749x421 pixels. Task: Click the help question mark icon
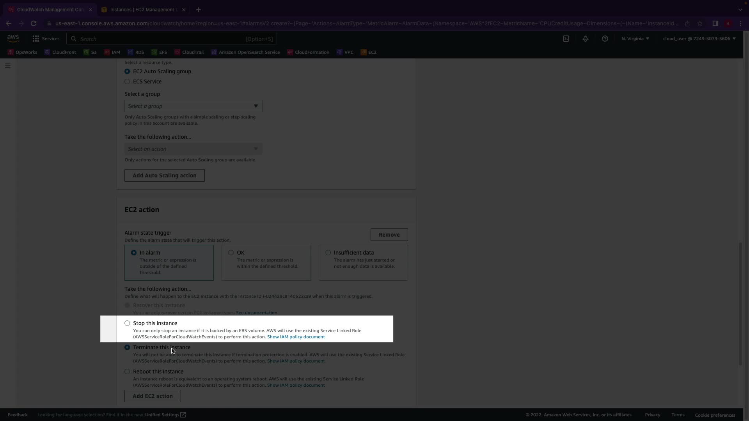click(605, 39)
